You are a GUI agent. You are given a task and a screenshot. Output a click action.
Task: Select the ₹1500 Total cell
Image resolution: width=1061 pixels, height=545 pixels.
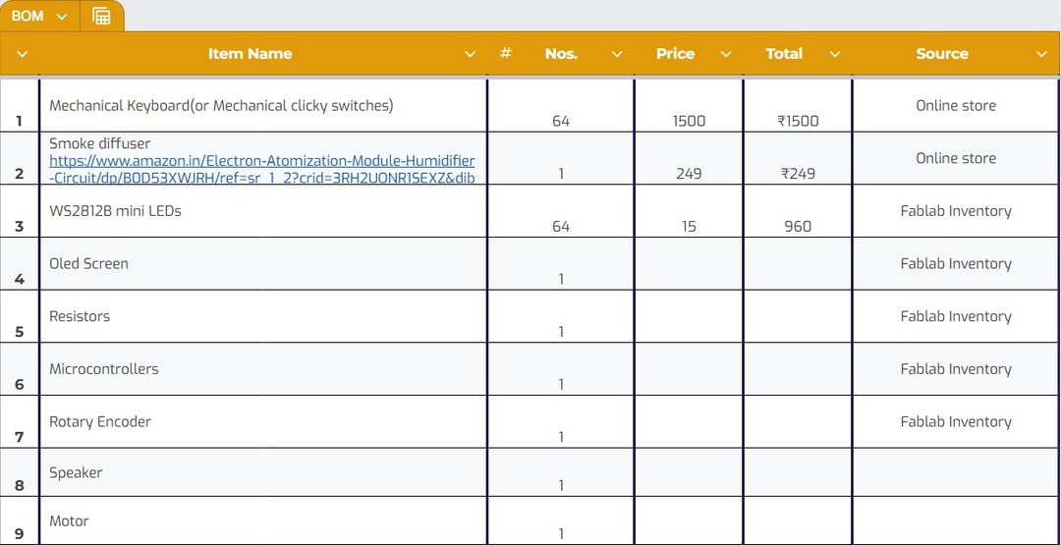click(x=798, y=105)
